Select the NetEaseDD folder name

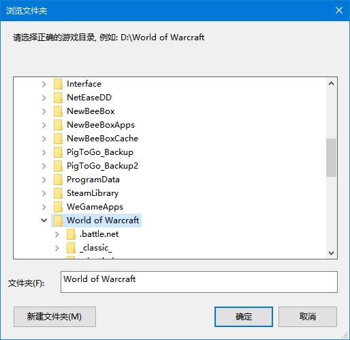tap(89, 98)
